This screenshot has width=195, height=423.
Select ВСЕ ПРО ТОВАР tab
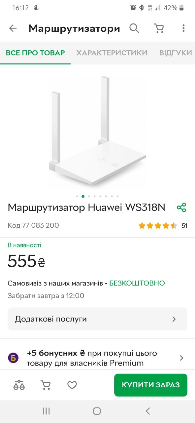click(35, 53)
